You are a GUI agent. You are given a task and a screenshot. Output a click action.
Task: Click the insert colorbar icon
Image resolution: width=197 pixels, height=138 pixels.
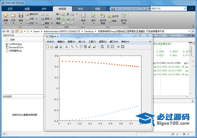tap(108, 47)
